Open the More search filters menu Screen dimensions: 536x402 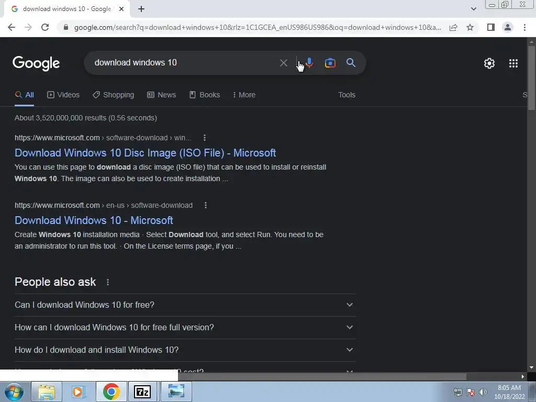[244, 95]
